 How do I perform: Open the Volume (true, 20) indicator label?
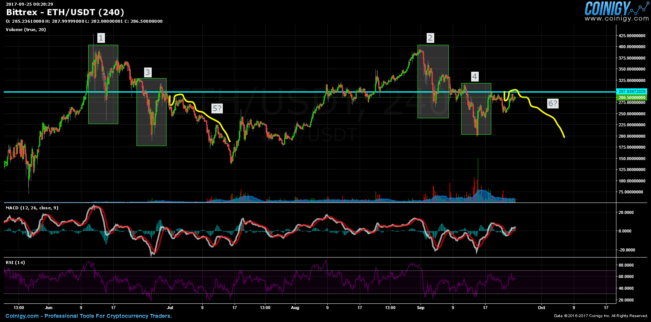(26, 30)
